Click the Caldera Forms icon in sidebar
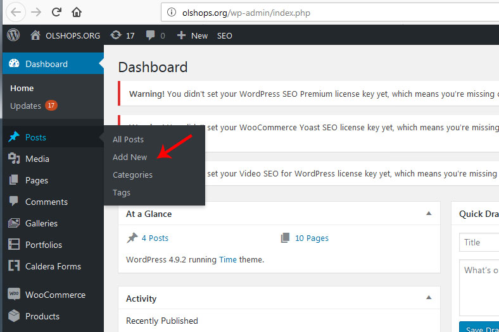This screenshot has width=499, height=332. [x=14, y=266]
